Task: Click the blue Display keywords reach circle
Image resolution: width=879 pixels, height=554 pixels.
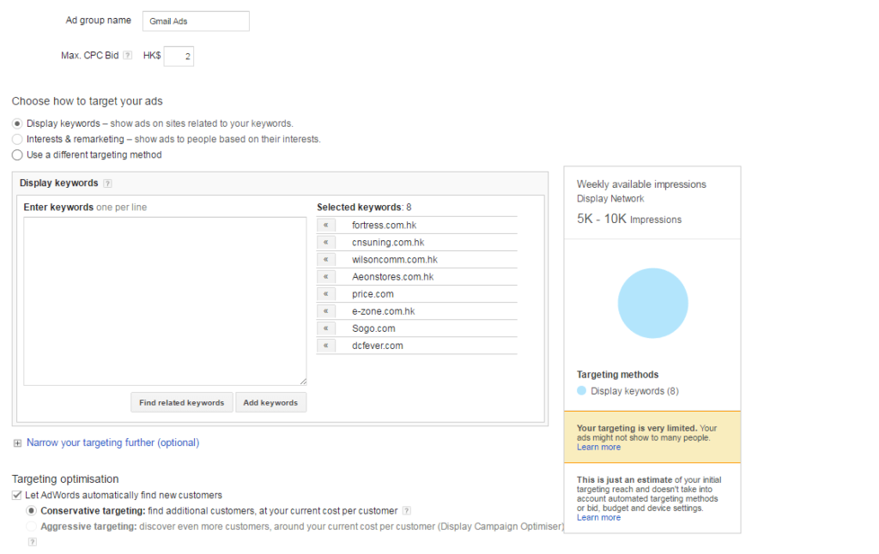Action: coord(652,303)
